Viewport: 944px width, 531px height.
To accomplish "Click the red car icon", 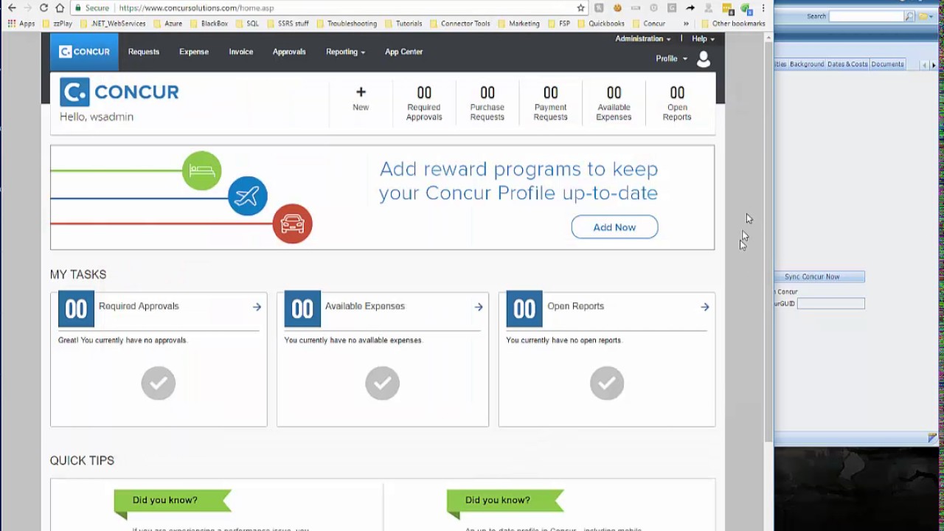I will tap(292, 223).
